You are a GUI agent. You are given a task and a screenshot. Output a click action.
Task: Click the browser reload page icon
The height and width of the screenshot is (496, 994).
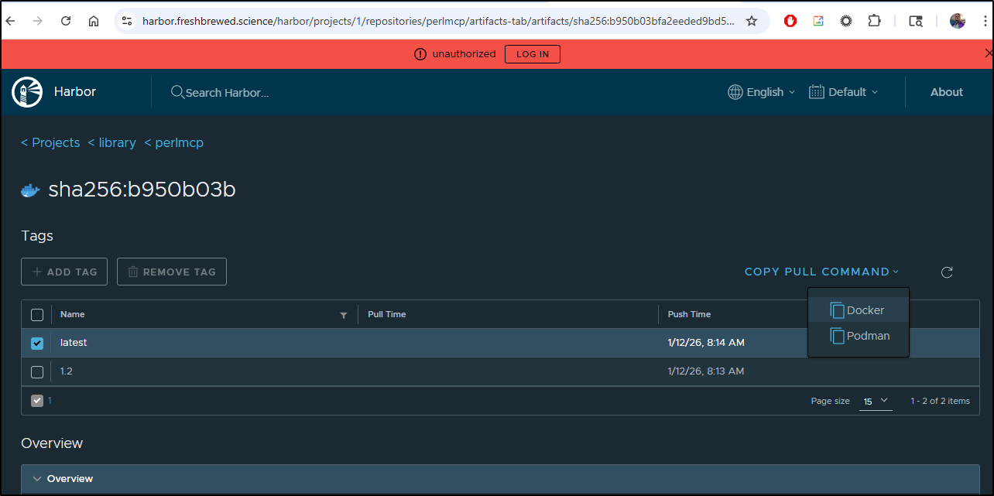tap(66, 21)
